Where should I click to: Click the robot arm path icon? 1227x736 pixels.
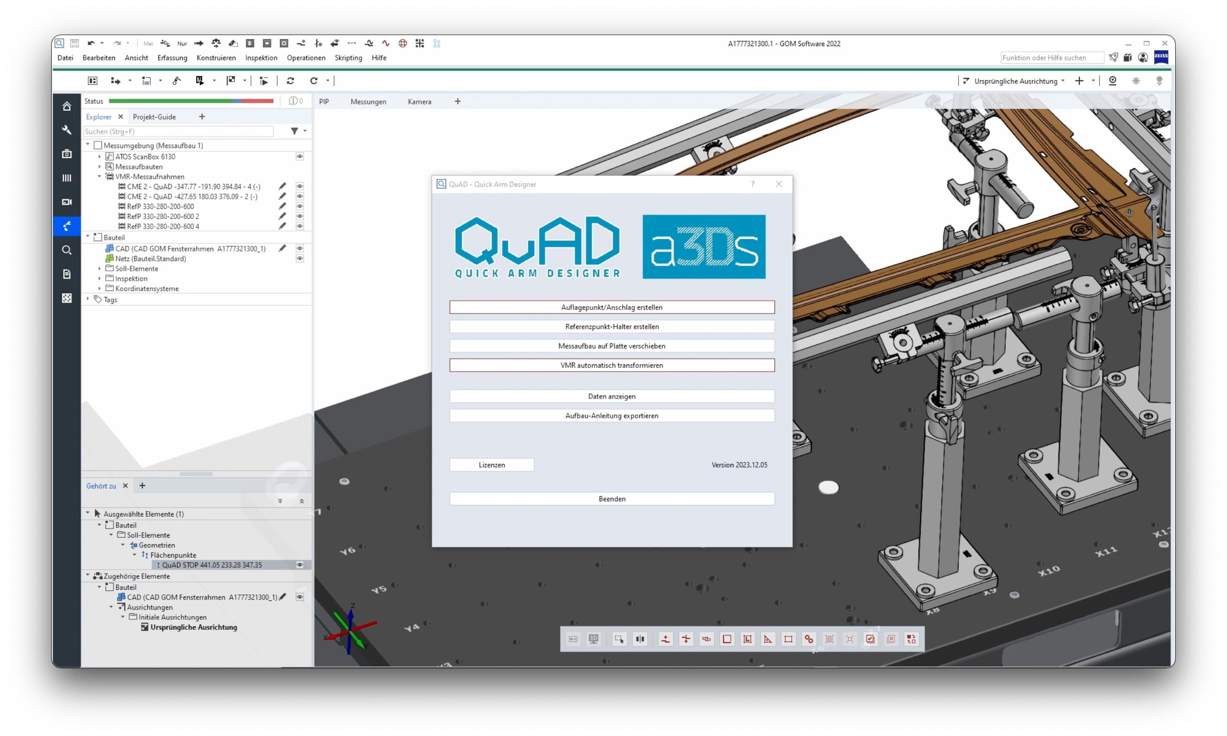point(176,80)
